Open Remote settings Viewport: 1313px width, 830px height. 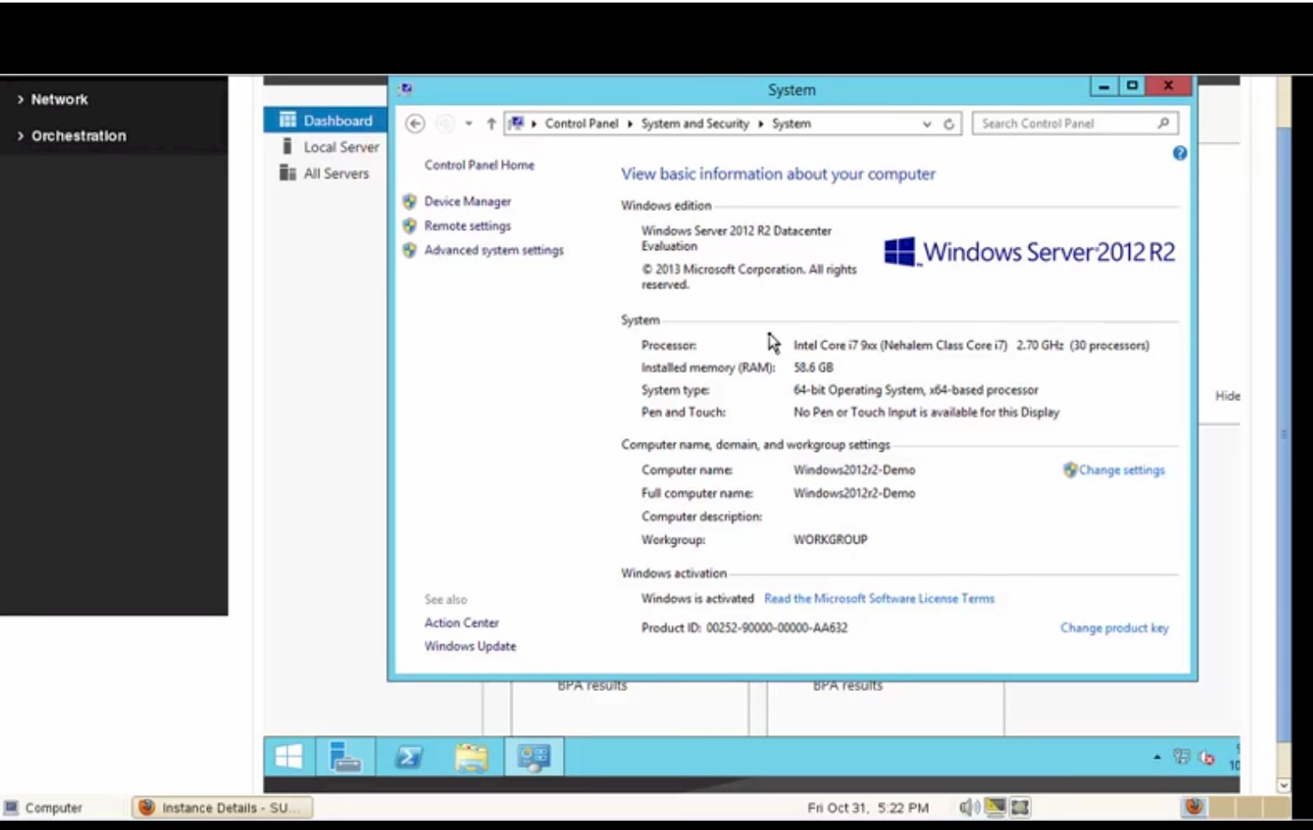pos(467,226)
